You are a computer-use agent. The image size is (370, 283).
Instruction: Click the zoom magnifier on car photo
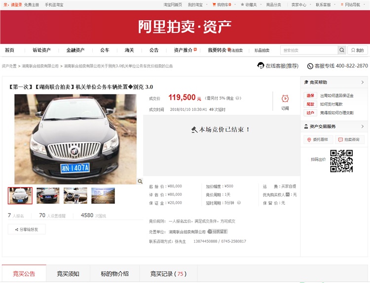(x=140, y=181)
